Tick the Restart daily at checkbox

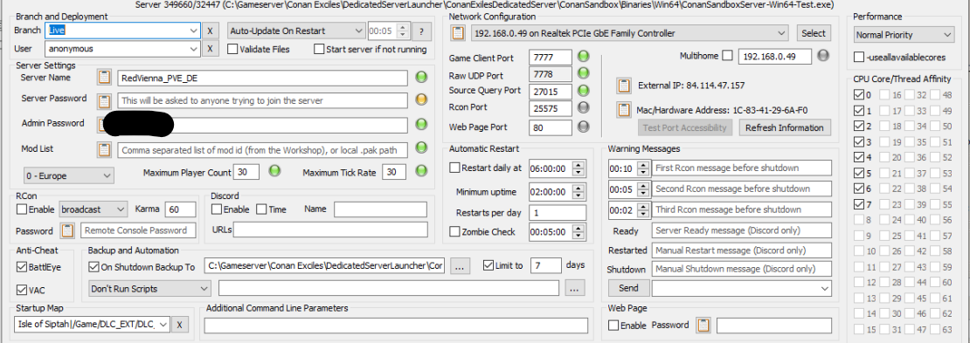click(454, 168)
